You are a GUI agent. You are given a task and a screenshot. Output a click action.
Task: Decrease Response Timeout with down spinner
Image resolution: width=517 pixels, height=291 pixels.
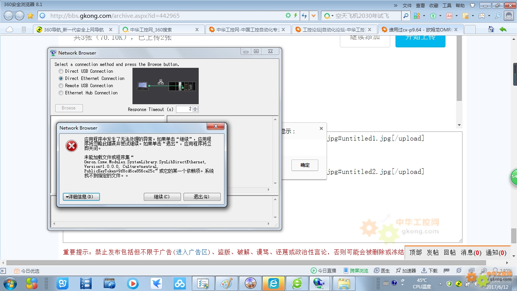point(195,111)
